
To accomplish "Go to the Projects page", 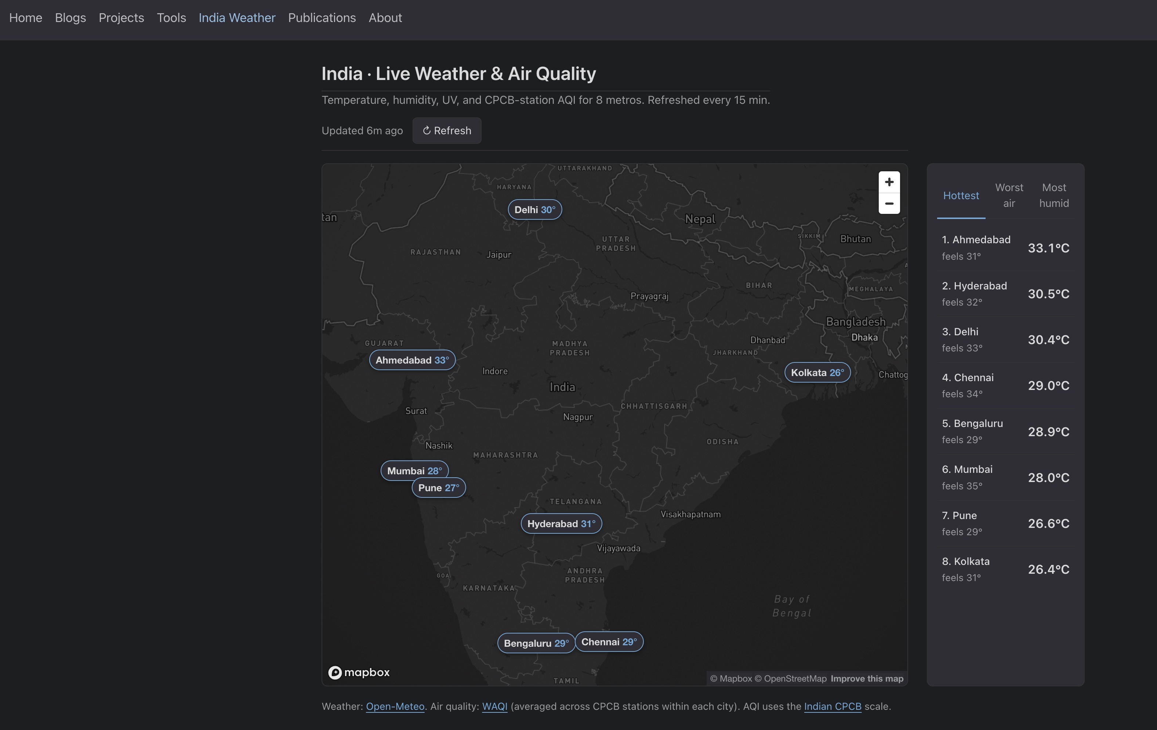I will (x=121, y=18).
